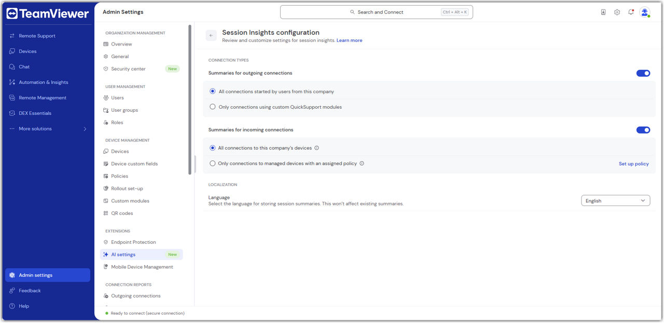Click the Session Insights configuration heading
664x323 pixels.
[271, 33]
